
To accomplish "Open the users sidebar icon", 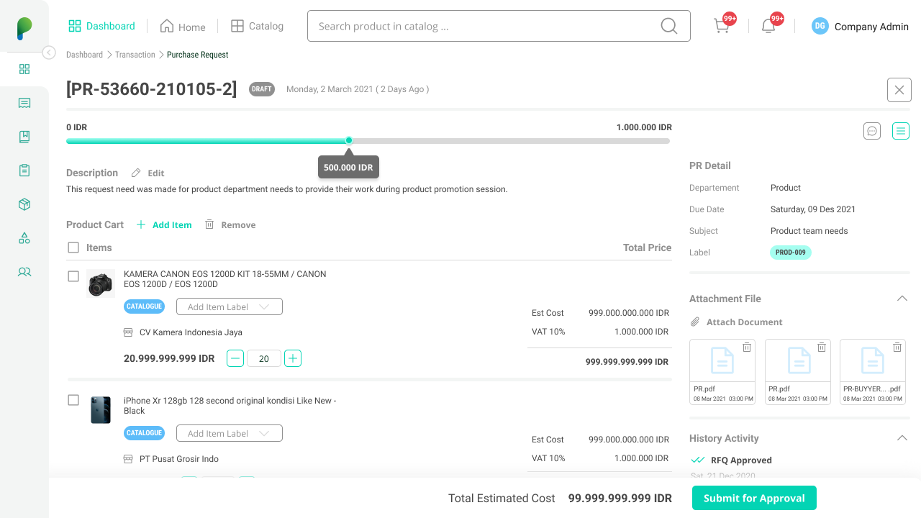I will 24,272.
